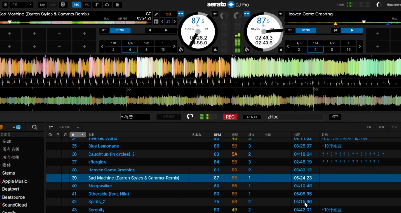Select 1/2 loop size on right deck
This screenshot has height=213, width=401.
coord(332,43)
